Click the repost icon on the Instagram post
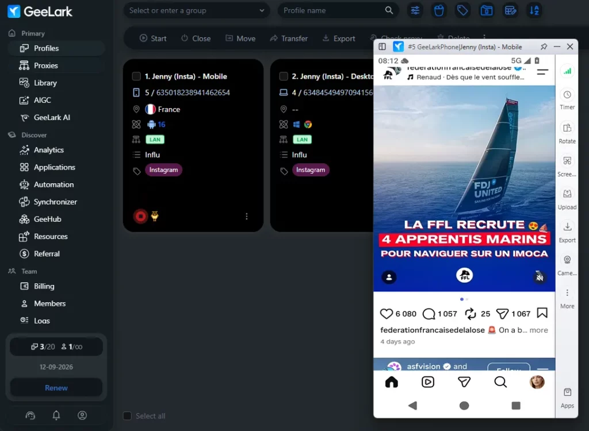This screenshot has width=589, height=431. pos(471,314)
